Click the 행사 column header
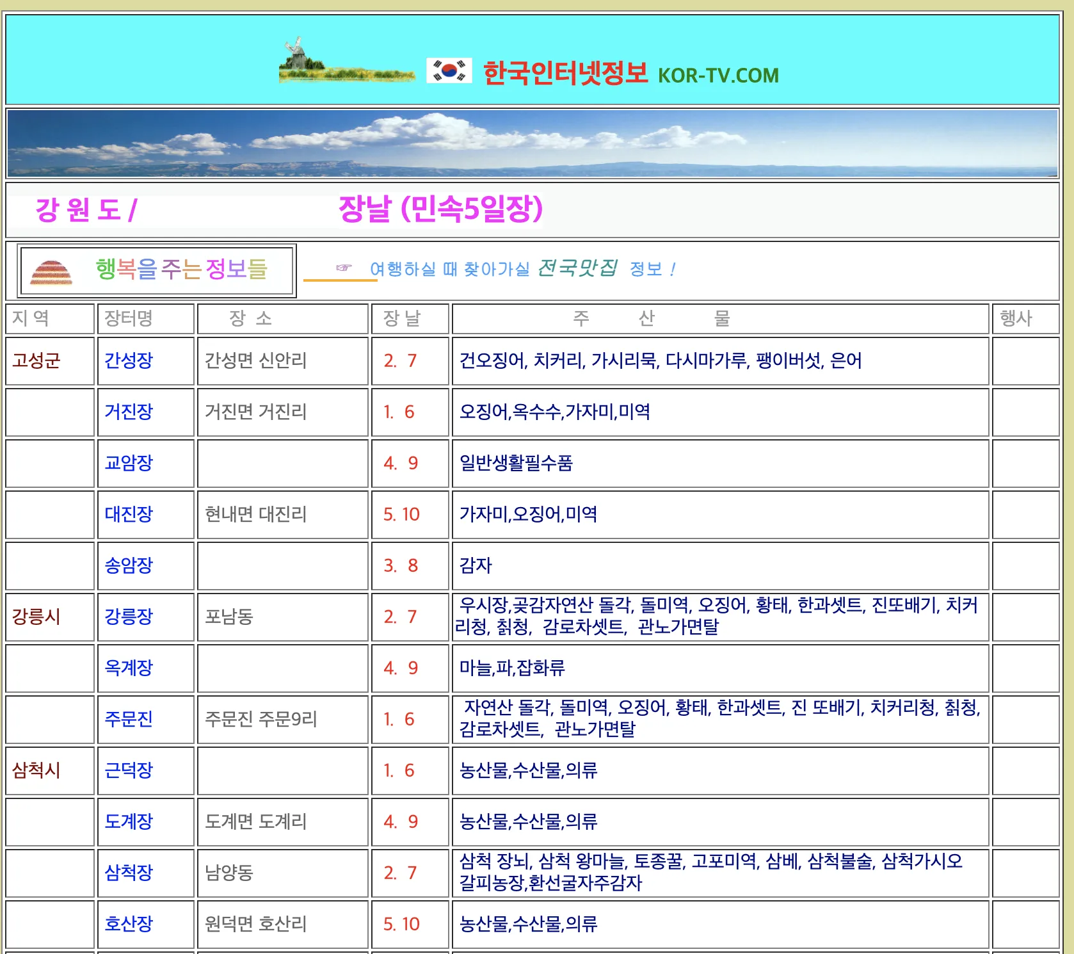1074x954 pixels. coord(1025,318)
